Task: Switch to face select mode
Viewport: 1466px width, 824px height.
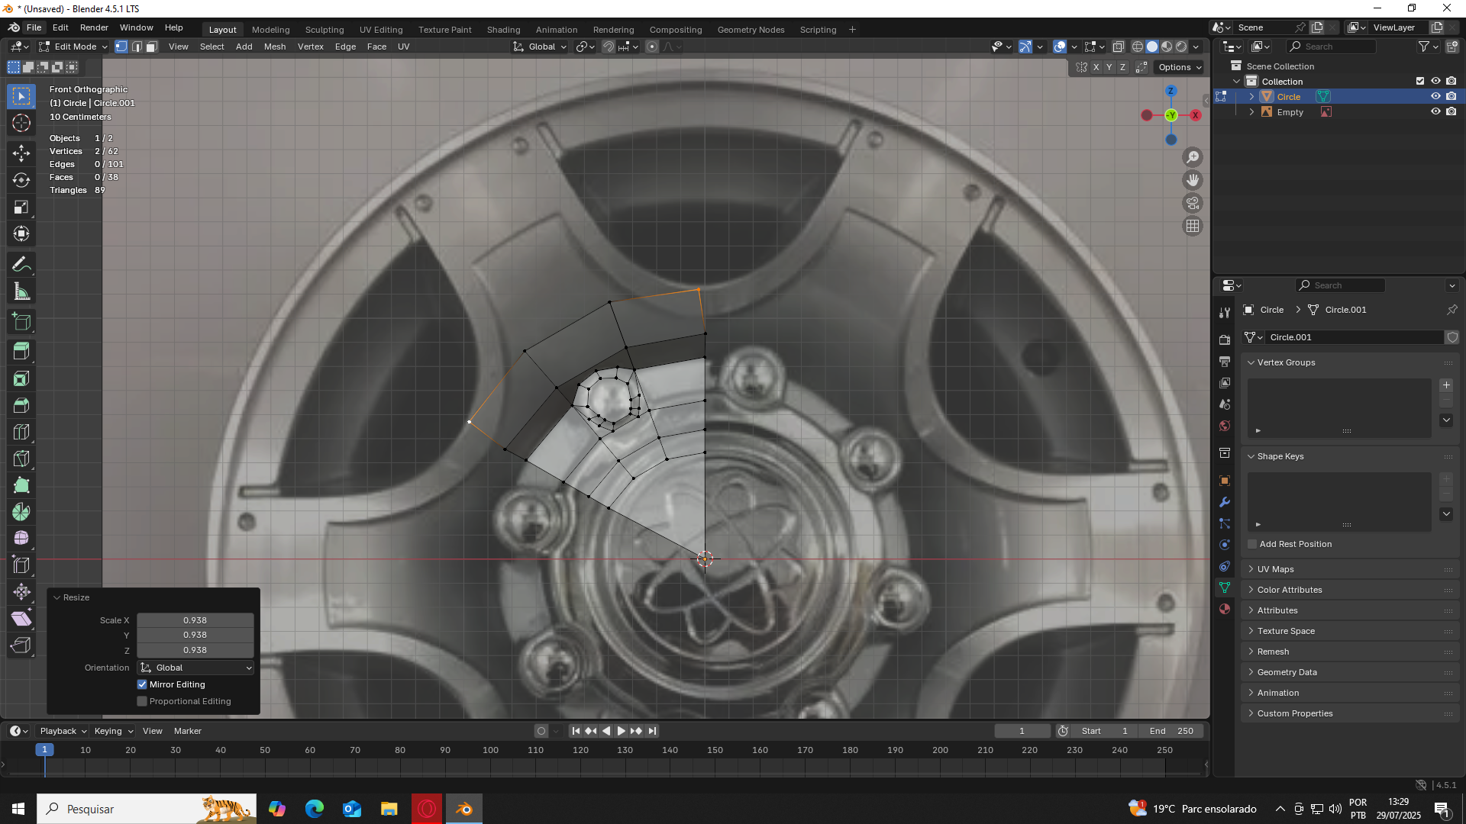Action: (x=151, y=47)
